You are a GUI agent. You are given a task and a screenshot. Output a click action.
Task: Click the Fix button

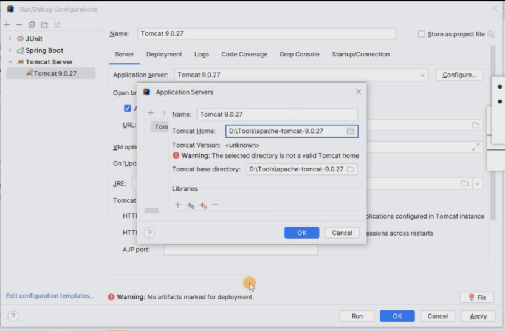(477, 298)
